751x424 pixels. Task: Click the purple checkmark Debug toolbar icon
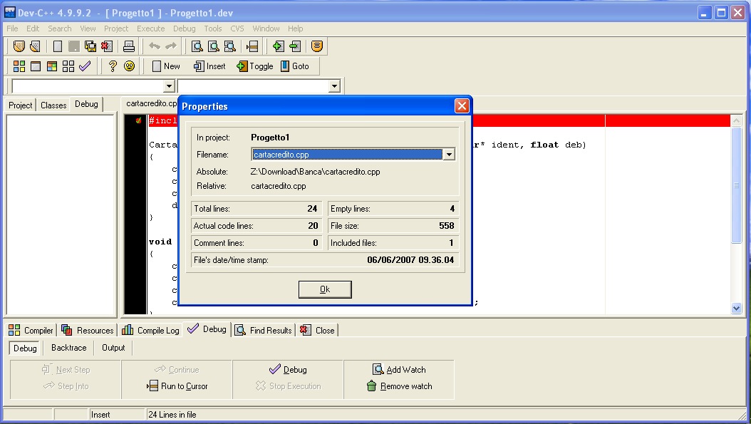pyautogui.click(x=85, y=66)
